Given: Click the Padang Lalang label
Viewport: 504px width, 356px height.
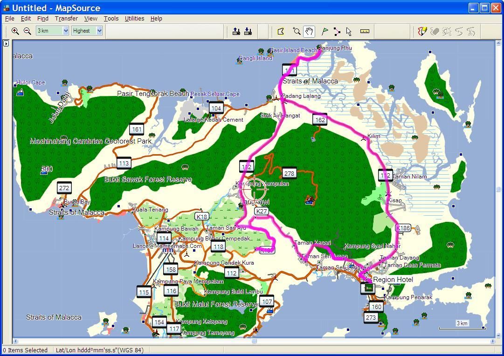Looking at the screenshot, I should pyautogui.click(x=301, y=96).
